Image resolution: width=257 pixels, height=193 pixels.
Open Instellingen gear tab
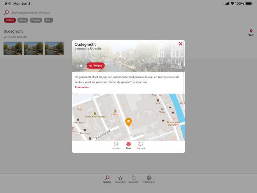pos(149,179)
